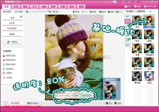Click the small icon beside 基础特效 header
The height and width of the screenshot is (112, 159).
[x=150, y=11]
